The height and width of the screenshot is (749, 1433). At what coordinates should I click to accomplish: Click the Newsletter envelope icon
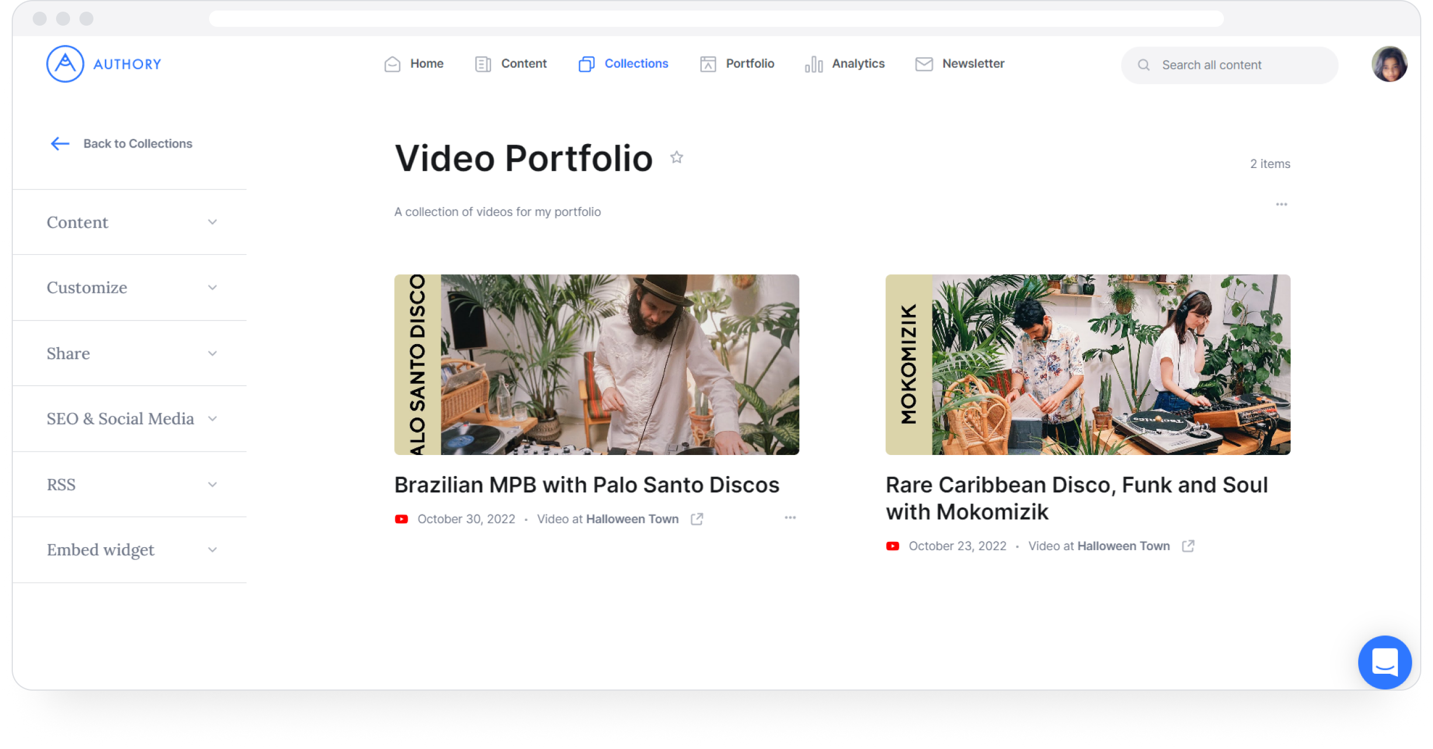click(x=924, y=64)
